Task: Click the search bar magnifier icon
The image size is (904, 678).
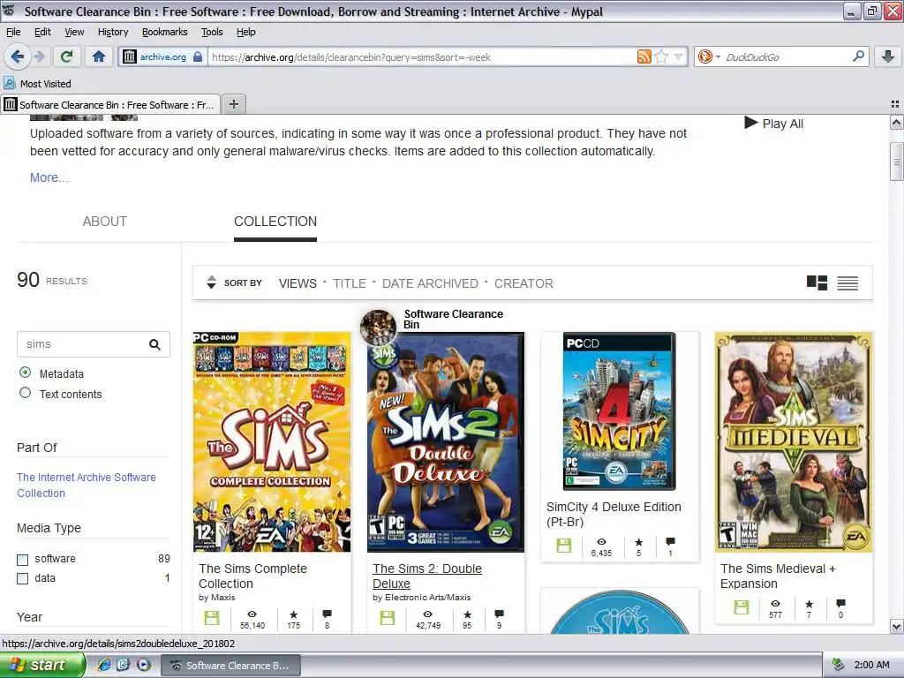Action: click(x=858, y=56)
